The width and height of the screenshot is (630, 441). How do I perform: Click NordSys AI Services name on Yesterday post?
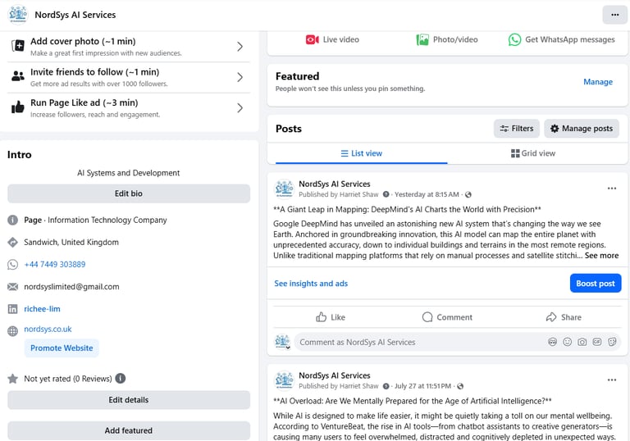coord(335,184)
